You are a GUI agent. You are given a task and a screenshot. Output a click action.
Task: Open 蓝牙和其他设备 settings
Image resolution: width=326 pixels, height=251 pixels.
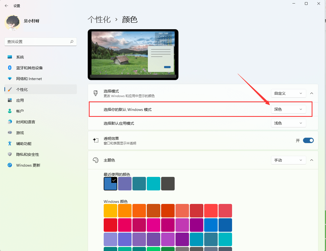click(29, 68)
